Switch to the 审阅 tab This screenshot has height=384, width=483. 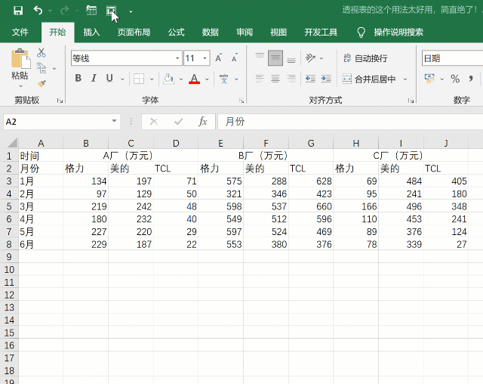tap(245, 32)
